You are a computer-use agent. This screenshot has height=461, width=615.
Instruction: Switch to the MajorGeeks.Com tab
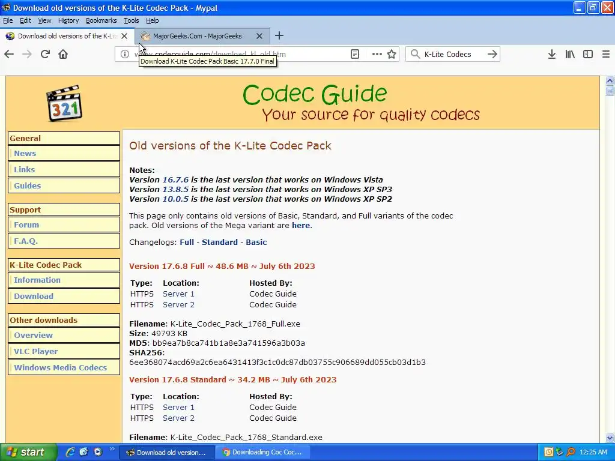tap(202, 36)
